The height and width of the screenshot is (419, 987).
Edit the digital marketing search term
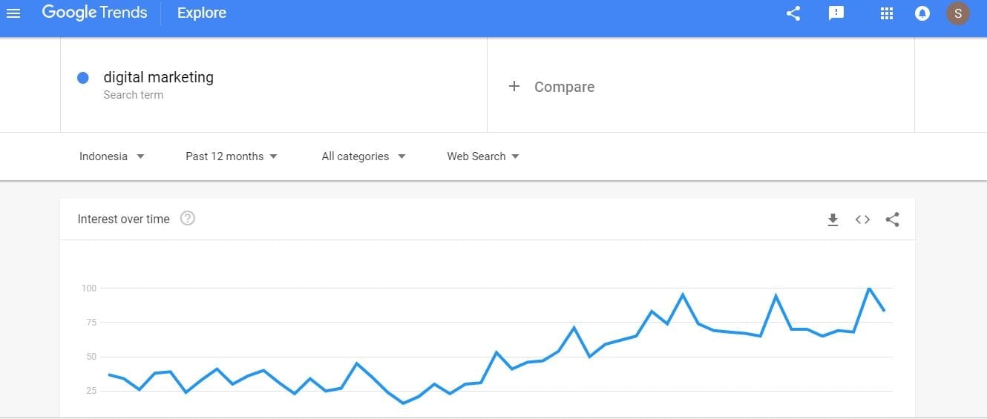pyautogui.click(x=158, y=78)
